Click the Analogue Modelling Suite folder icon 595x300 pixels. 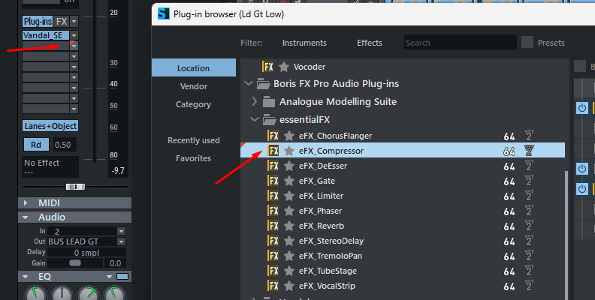pos(269,101)
